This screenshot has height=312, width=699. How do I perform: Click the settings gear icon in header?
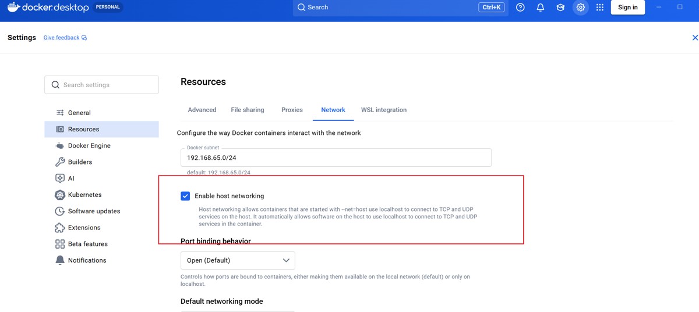tap(580, 8)
